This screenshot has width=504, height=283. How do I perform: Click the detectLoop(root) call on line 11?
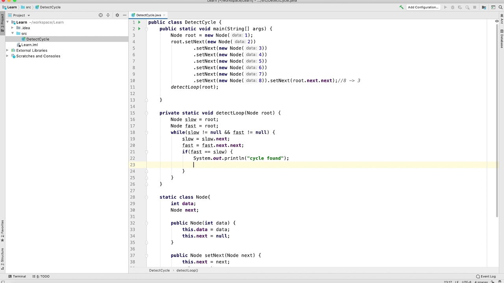(195, 87)
